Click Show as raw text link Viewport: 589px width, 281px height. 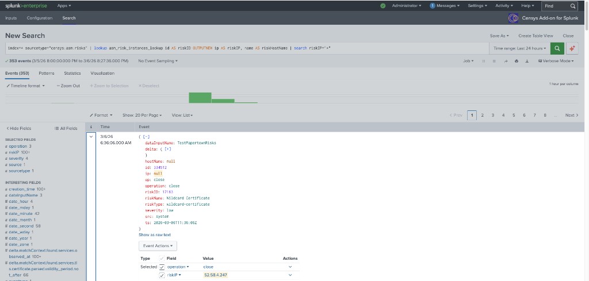pyautogui.click(x=155, y=235)
